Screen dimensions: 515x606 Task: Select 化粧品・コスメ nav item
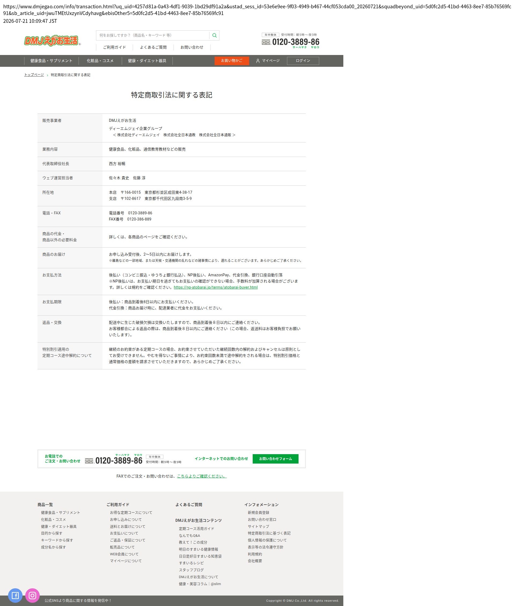tap(100, 61)
